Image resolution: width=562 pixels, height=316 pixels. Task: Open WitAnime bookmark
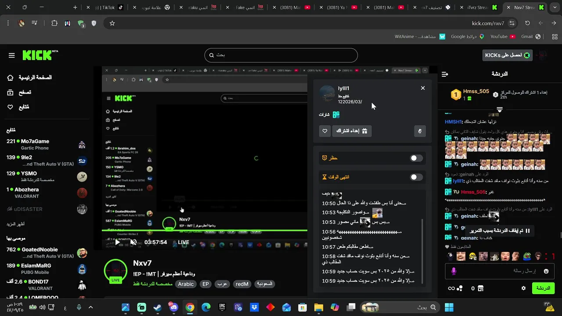(420, 36)
